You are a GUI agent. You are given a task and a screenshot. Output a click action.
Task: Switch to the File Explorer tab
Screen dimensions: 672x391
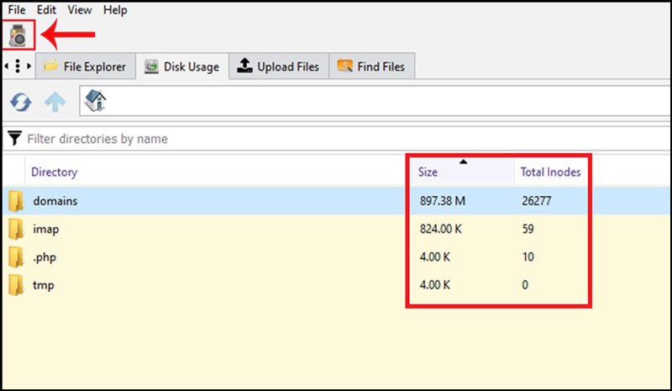(x=84, y=66)
